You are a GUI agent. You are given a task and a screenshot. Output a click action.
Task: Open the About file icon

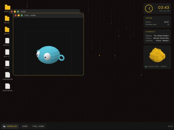pyautogui.click(x=7, y=63)
